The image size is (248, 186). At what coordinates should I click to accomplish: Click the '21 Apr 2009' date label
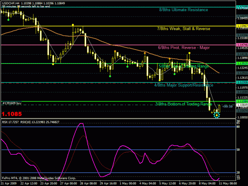9,184
